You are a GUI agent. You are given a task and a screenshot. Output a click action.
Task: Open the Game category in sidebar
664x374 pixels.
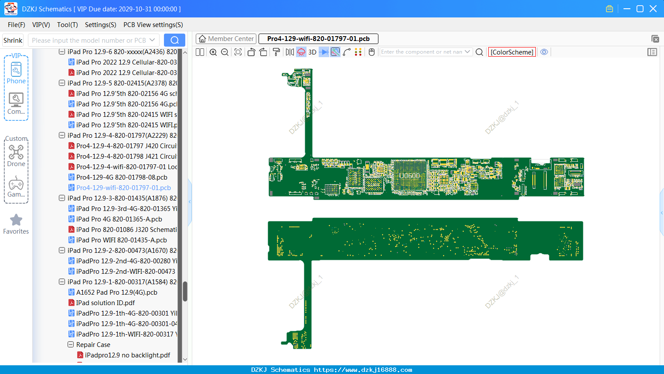(16, 187)
